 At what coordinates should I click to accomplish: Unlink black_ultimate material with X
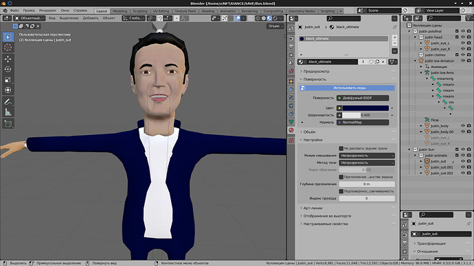383,62
